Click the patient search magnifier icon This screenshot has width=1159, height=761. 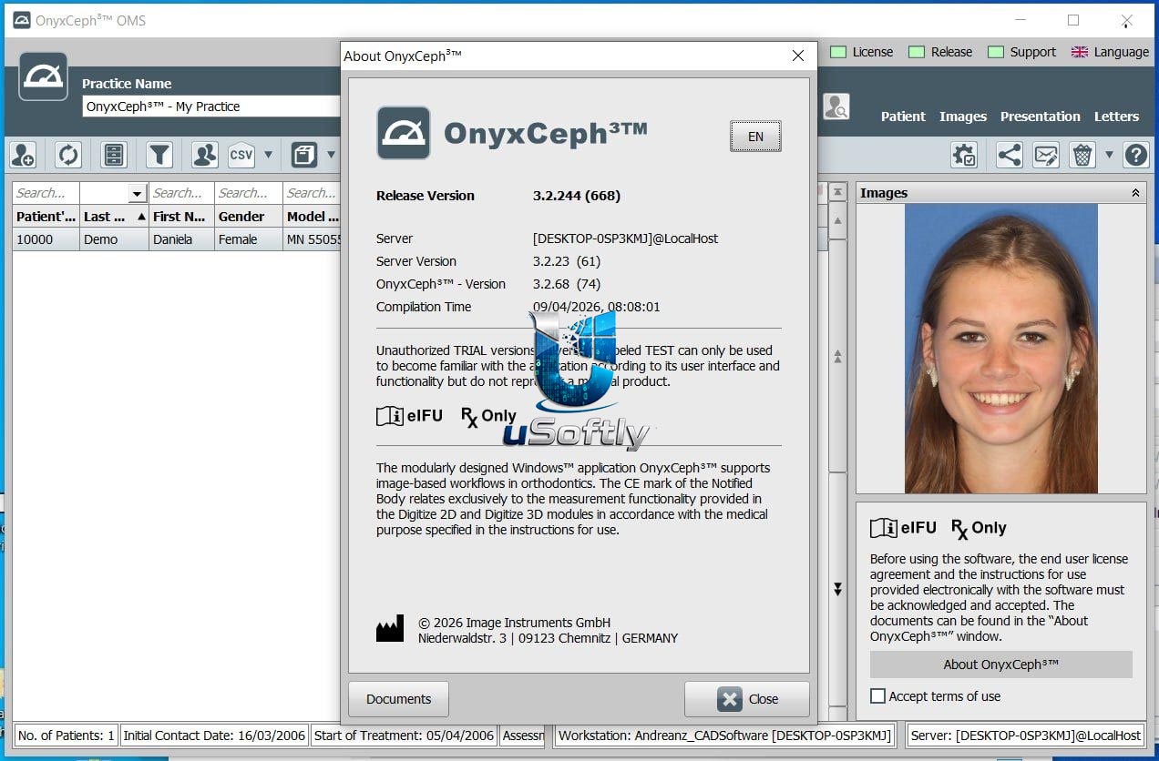pyautogui.click(x=836, y=107)
